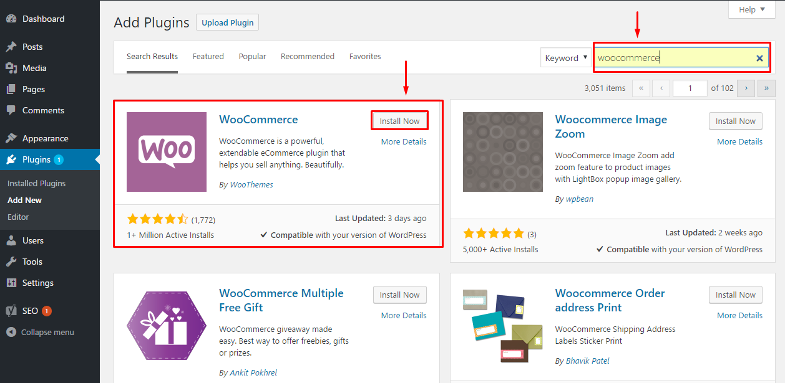Jump to last results page double-arrow
This screenshot has width=785, height=383.
pos(766,88)
